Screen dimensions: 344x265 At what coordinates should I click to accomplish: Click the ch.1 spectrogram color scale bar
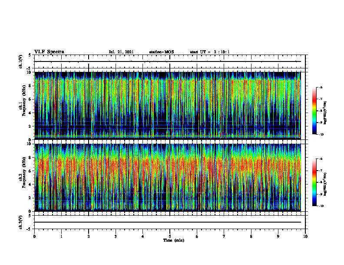(314, 111)
